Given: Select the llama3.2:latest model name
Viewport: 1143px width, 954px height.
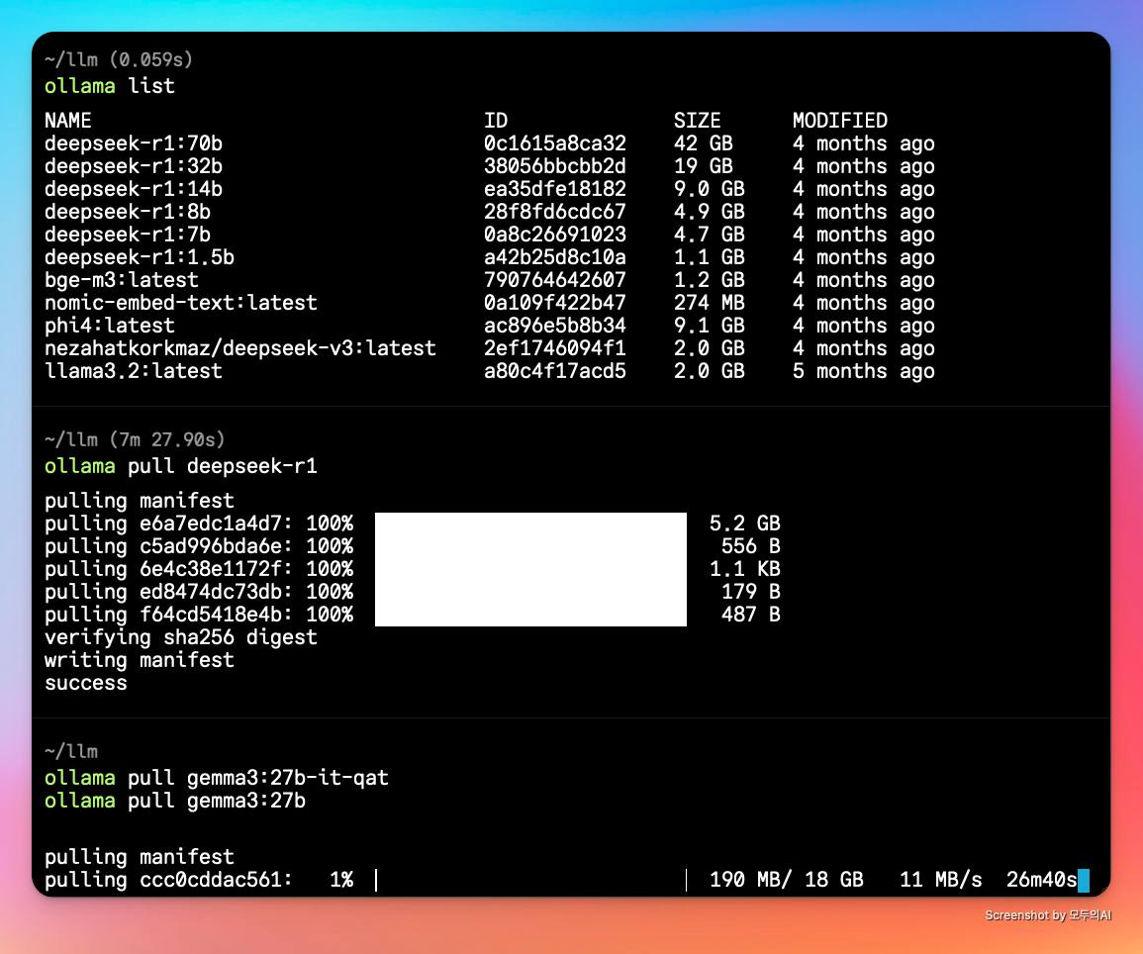Looking at the screenshot, I should coord(134,371).
